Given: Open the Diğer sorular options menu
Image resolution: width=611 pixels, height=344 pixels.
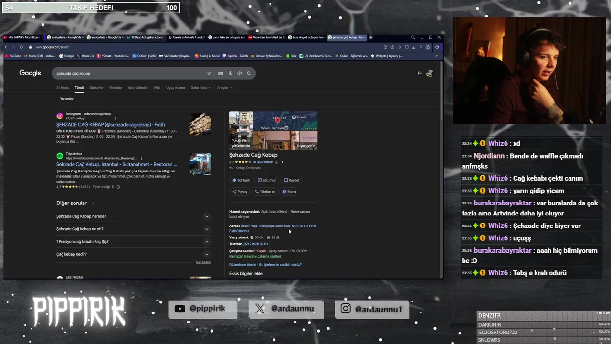Looking at the screenshot, I should (x=93, y=203).
